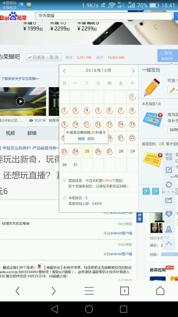This screenshot has width=178, height=317.
Task: Tap Android back navigation button
Action: (x=55, y=309)
